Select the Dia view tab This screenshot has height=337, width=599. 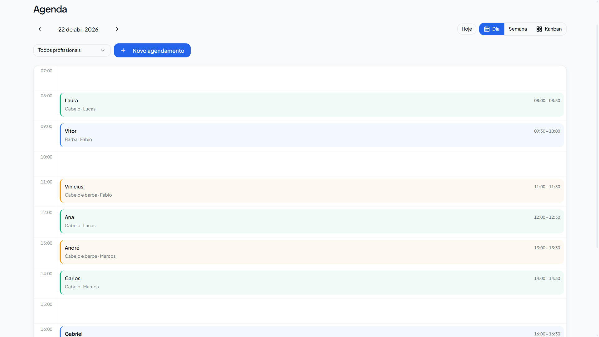(492, 29)
